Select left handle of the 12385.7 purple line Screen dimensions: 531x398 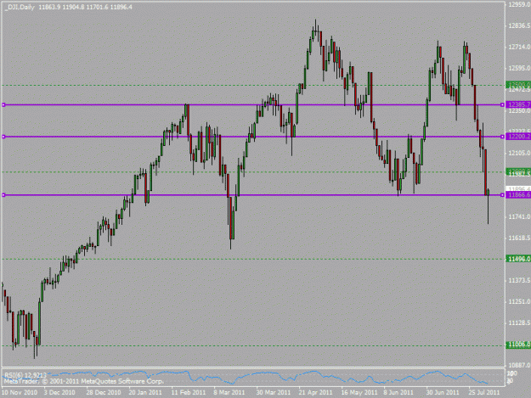click(3, 105)
